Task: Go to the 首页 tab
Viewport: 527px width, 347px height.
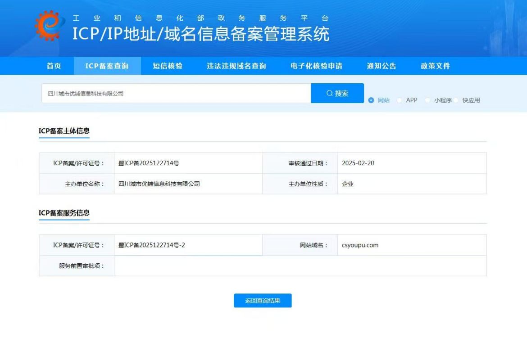Action: click(x=54, y=66)
